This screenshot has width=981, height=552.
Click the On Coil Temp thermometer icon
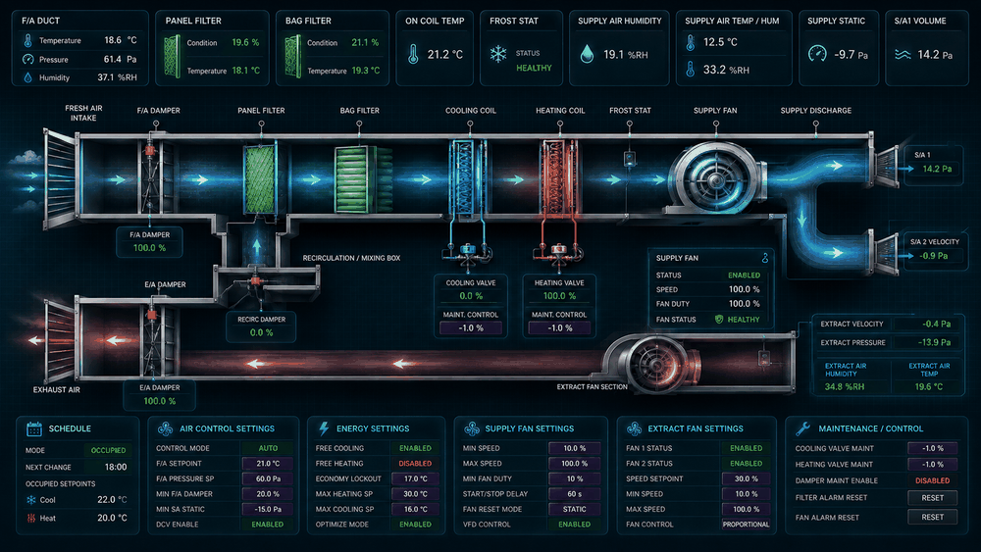(x=413, y=54)
